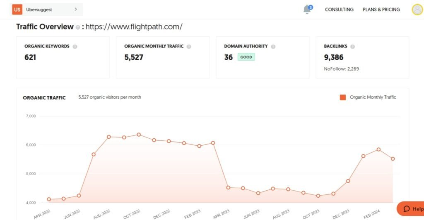
Task: Select the FEB 2024 data point
Action: click(378, 149)
